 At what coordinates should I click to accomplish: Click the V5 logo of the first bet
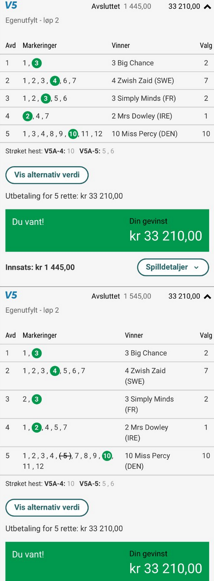click(x=11, y=6)
